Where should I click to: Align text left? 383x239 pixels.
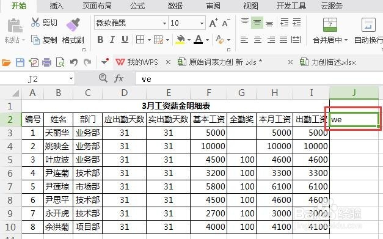point(244,40)
